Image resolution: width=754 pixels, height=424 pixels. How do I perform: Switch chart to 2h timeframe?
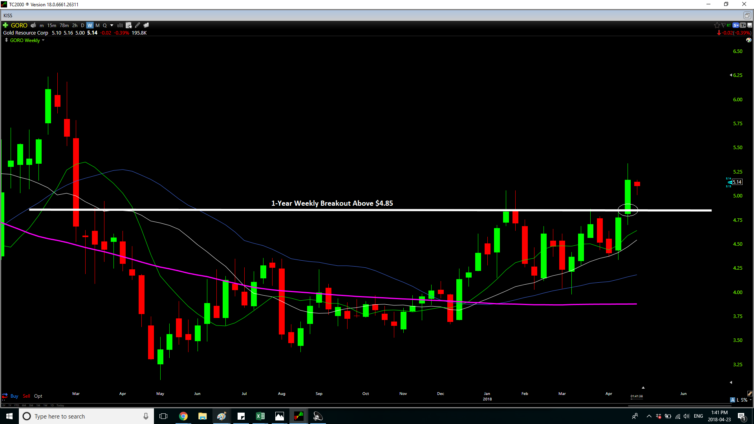(x=75, y=26)
